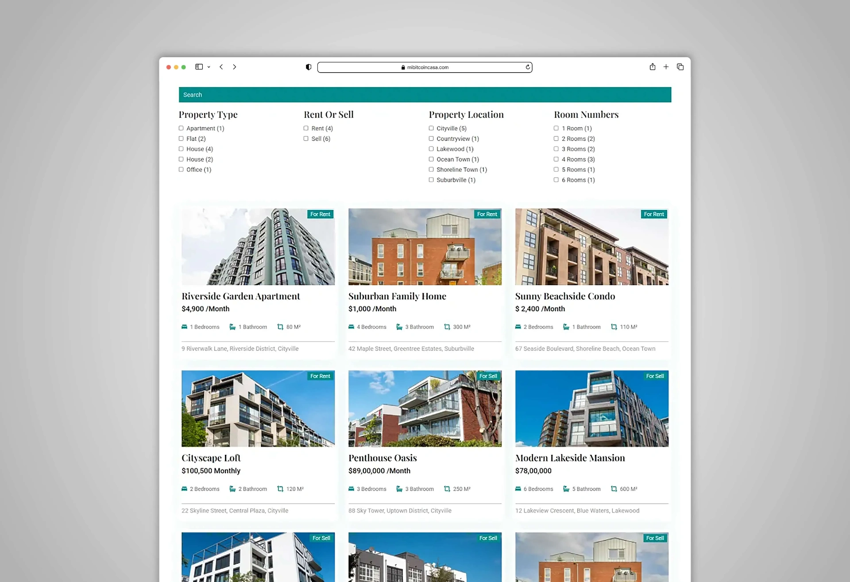The height and width of the screenshot is (582, 850).
Task: Tick the 4 Rooms (3) option
Action: pyautogui.click(x=556, y=159)
